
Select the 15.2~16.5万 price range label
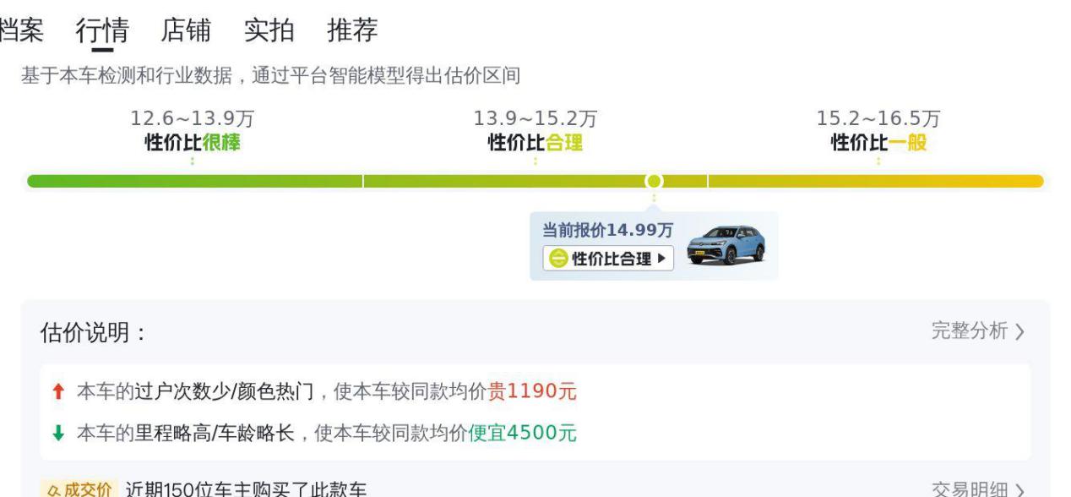[878, 118]
